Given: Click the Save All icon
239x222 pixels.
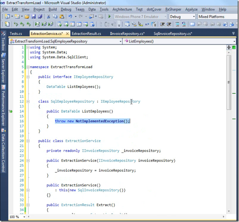Looking at the screenshot, I should point(40,17).
